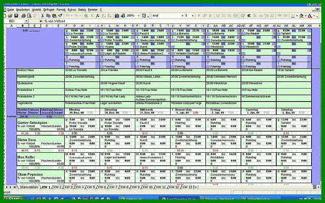The height and width of the screenshot is (203, 325).
Task: Select the Claus Peymann name cell
Action: (40, 175)
